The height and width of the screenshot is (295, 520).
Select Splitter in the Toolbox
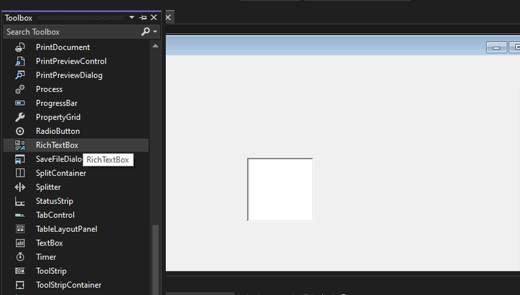click(x=76, y=187)
